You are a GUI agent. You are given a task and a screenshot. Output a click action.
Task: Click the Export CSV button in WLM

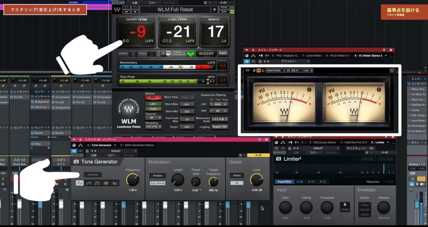(220, 127)
